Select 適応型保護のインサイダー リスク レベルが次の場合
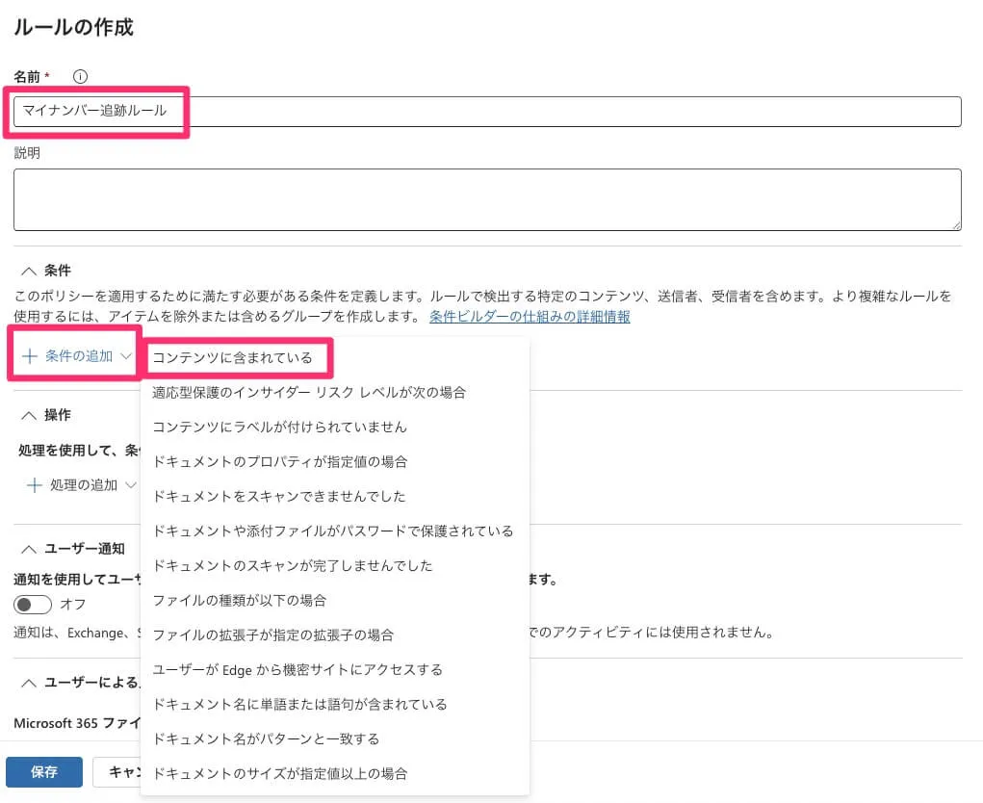 335,393
